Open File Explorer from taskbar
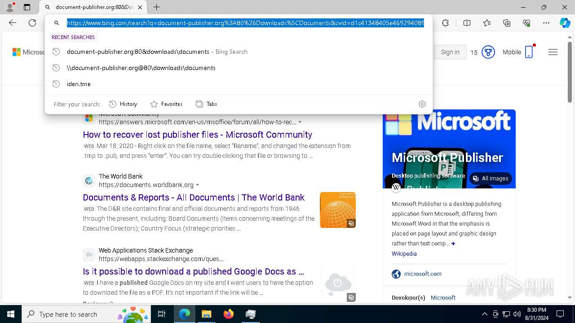The height and width of the screenshot is (323, 575). click(x=206, y=314)
